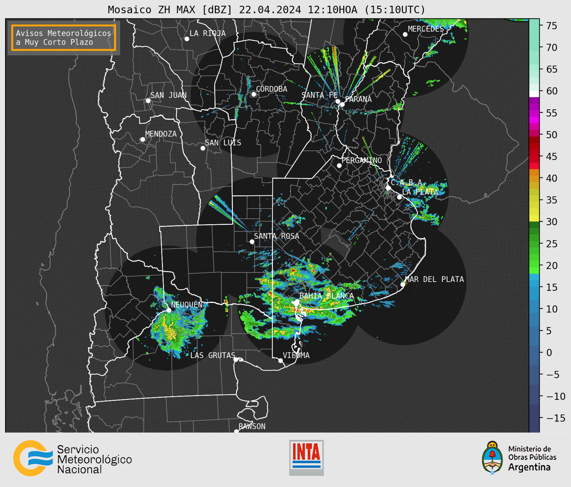This screenshot has width=571, height=487.
Task: Click the PERGAMINO city marker dot
Action: coord(339,166)
